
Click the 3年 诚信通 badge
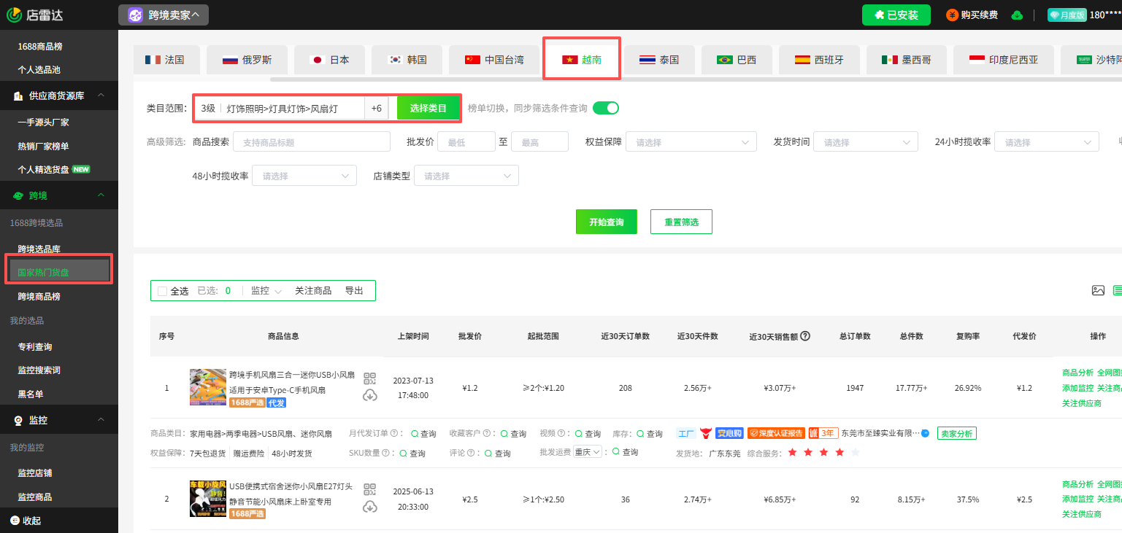click(823, 433)
